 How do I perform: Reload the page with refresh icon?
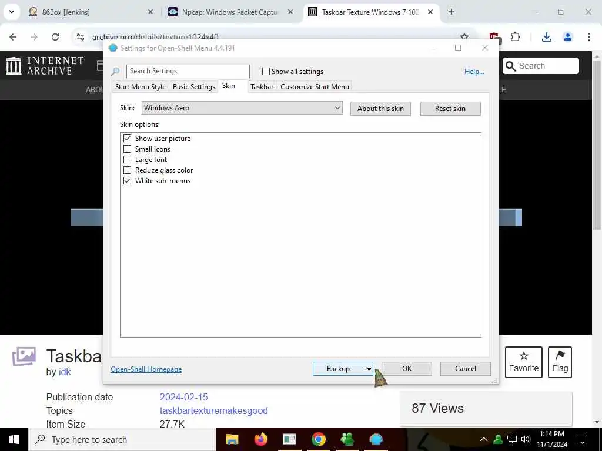pyautogui.click(x=55, y=37)
